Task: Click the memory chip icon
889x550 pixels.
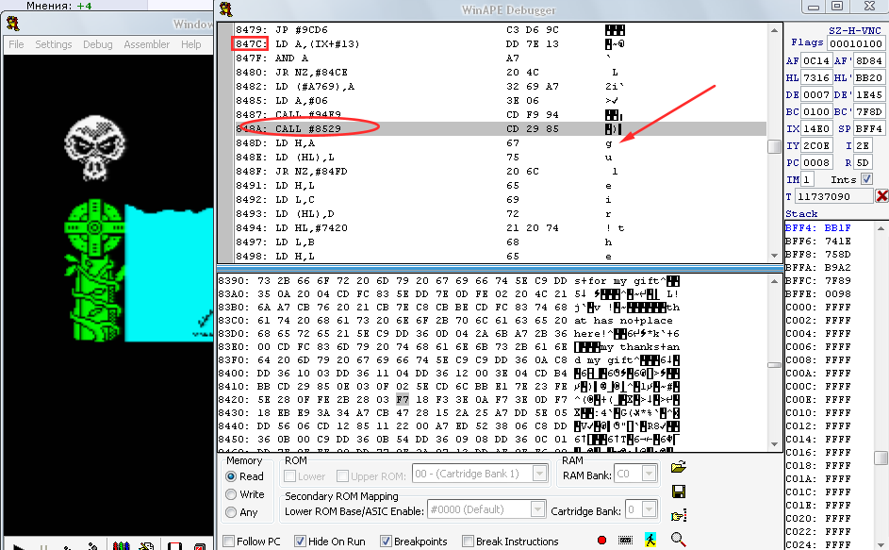Action: (x=625, y=541)
